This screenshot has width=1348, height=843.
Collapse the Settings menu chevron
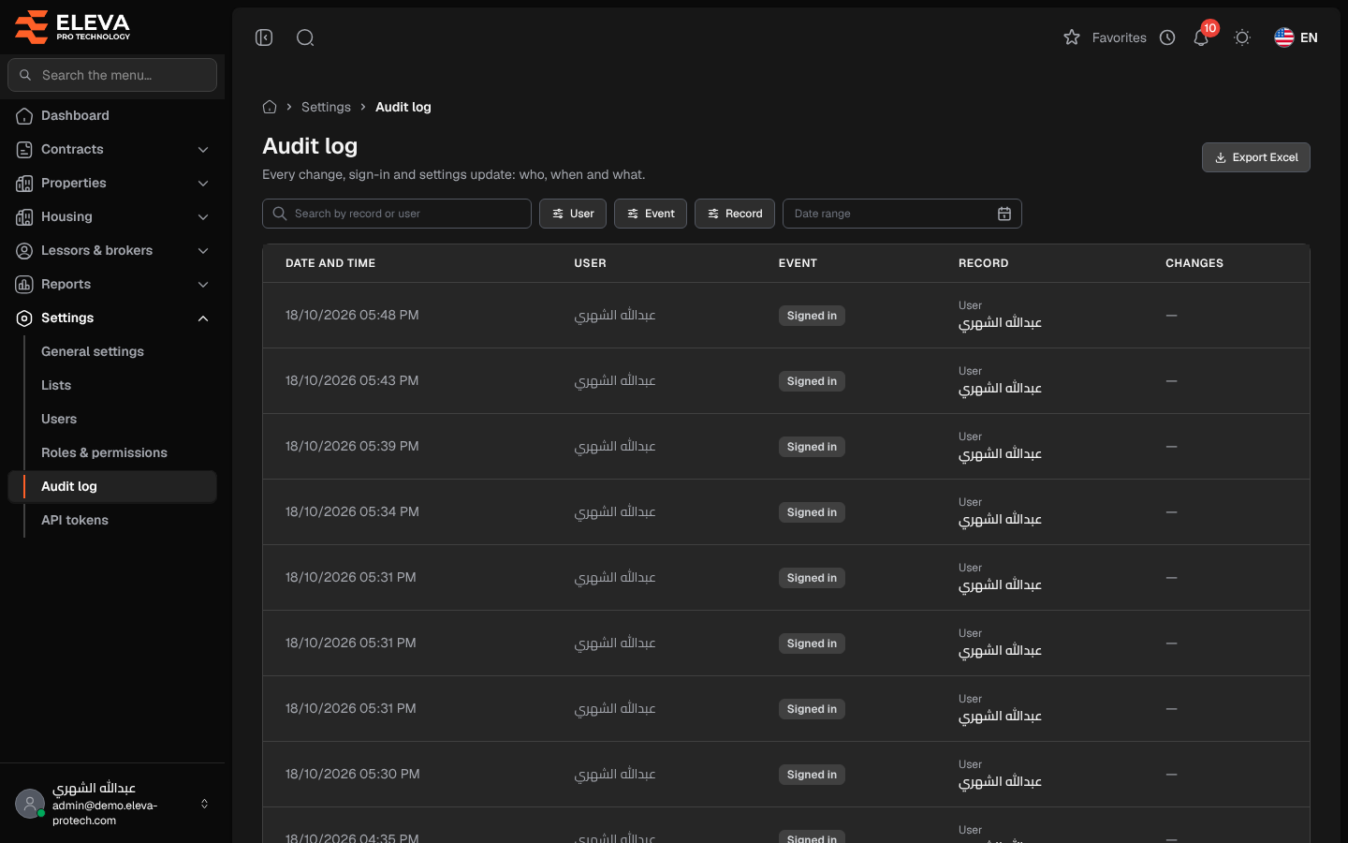click(x=203, y=318)
